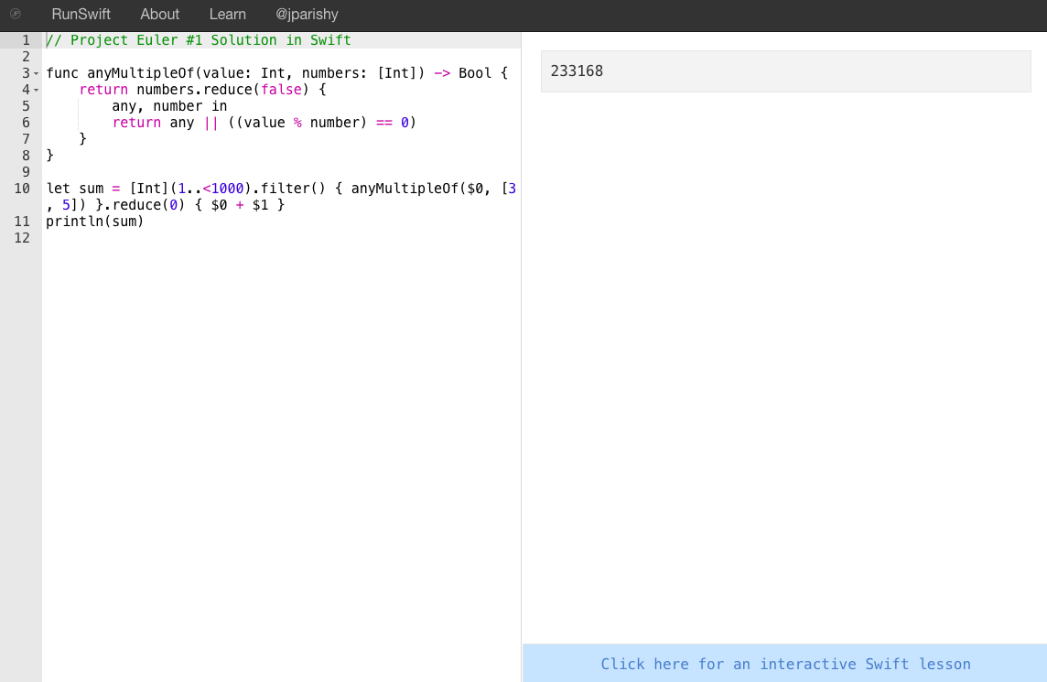Image resolution: width=1047 pixels, height=682 pixels.
Task: Click 'let sum = [Int]' statement
Action: [107, 189]
